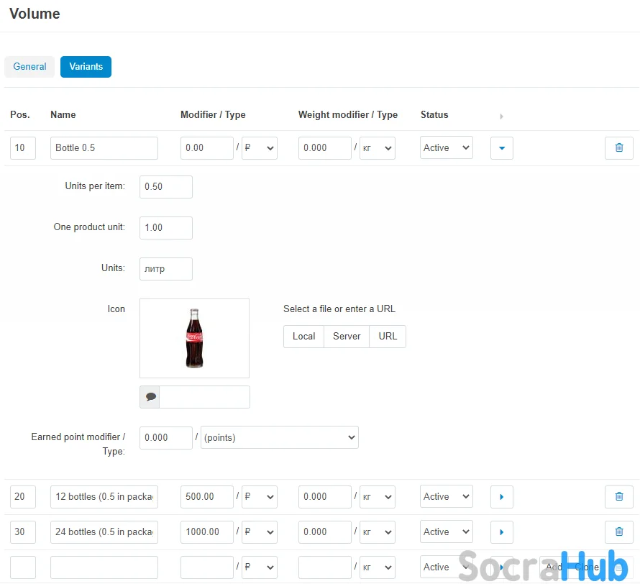Collapse the Bottle 0.5 variant details
Viewport: 640px width, 584px height.
(501, 148)
